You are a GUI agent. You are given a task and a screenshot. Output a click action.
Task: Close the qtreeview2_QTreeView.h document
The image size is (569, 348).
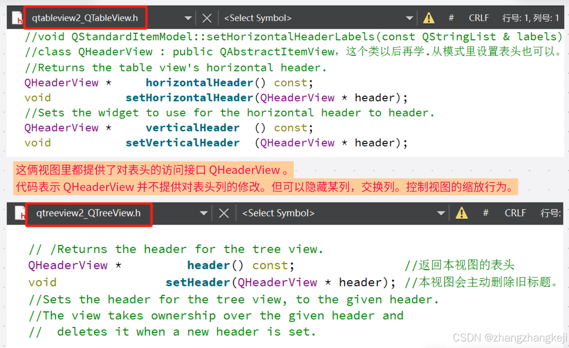point(224,213)
